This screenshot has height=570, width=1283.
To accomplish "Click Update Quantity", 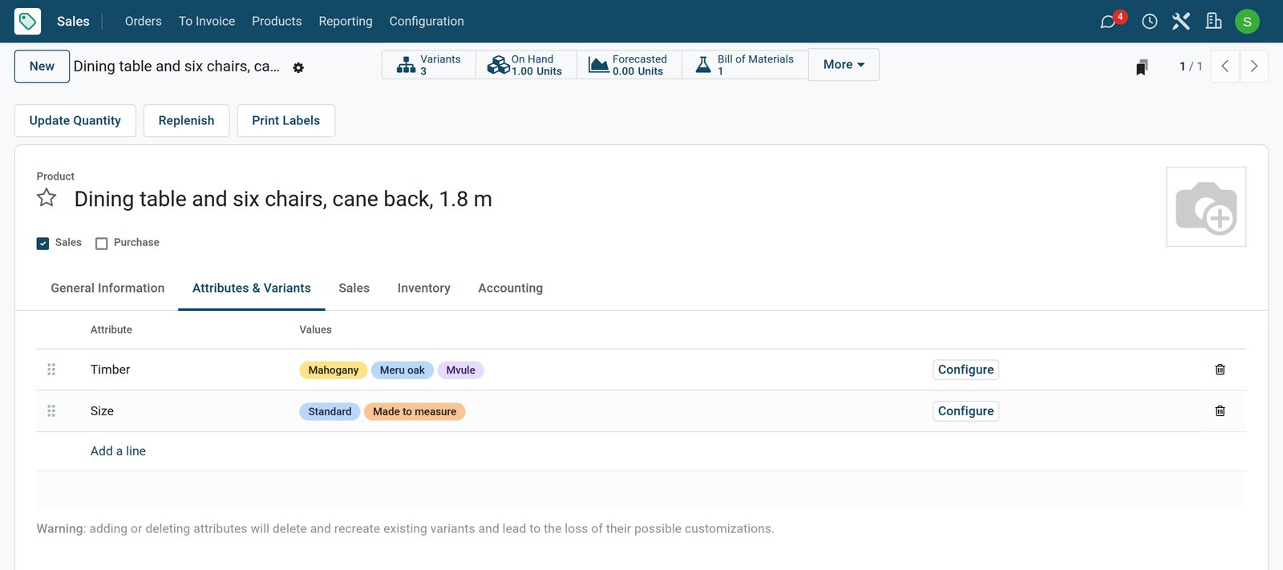I will coord(75,121).
